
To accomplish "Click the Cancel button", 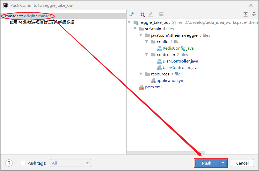I will [x=242, y=163].
